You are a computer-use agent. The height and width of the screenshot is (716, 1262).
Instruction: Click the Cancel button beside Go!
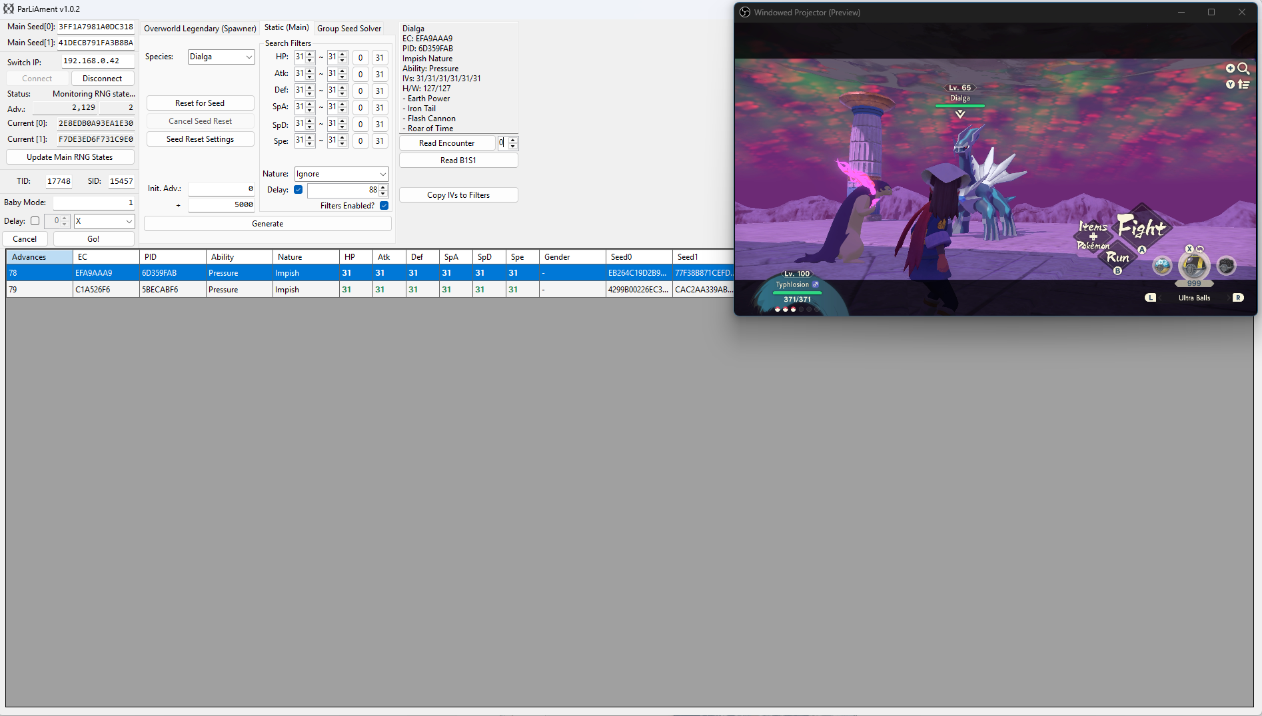click(25, 239)
